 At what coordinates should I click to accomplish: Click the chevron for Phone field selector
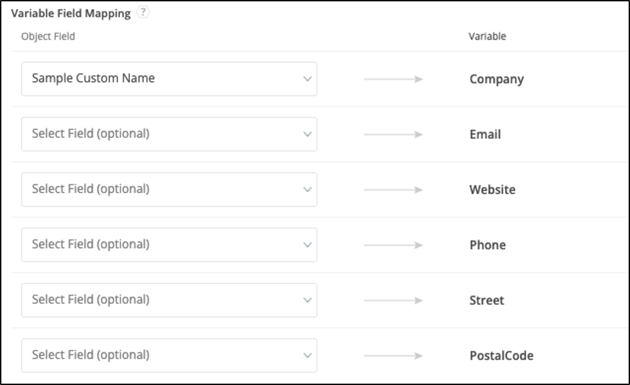tap(308, 245)
